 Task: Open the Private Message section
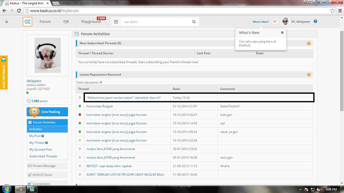click(47, 166)
